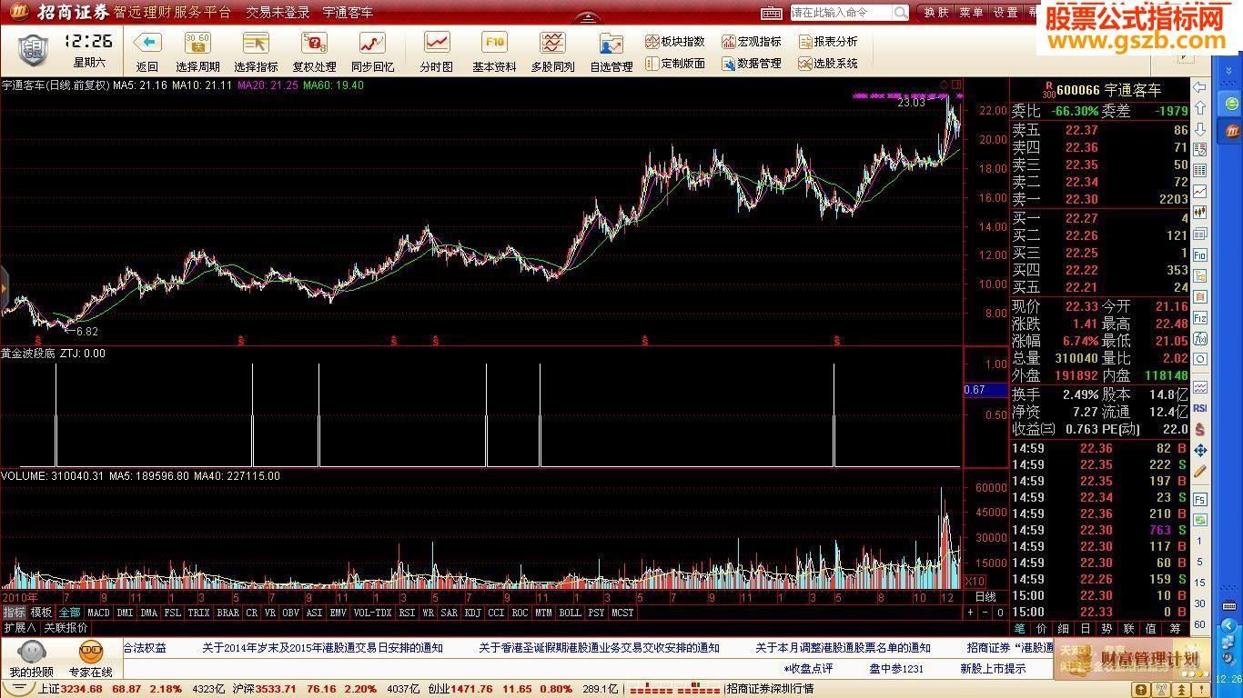Open 报表分析 report analysis

tap(828, 42)
